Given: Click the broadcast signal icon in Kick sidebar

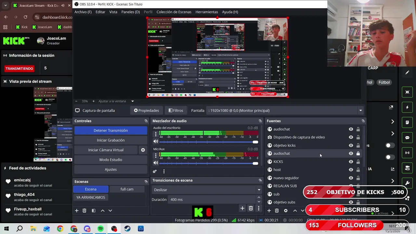Looking at the screenshot, I should click(407, 153).
